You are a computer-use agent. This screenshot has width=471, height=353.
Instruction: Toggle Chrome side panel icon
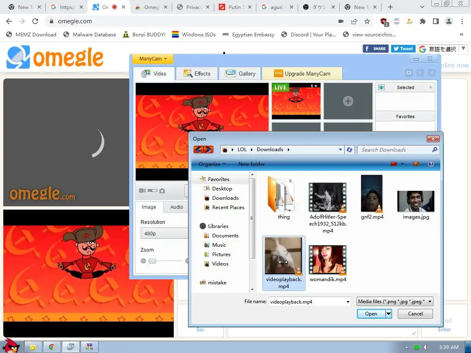(436, 21)
